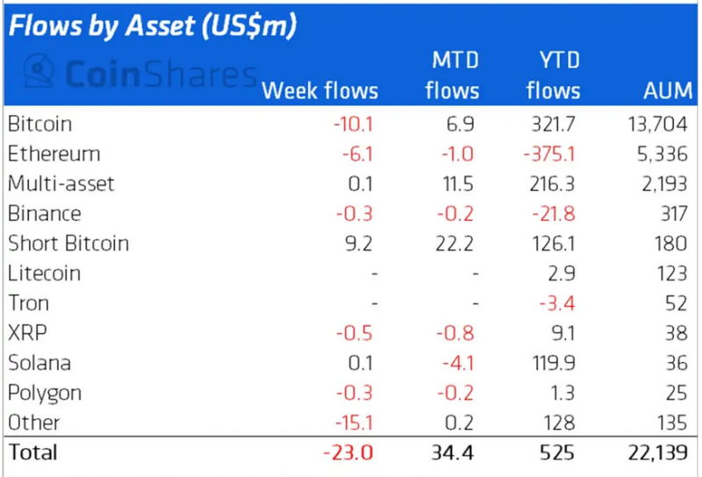Click the Short Bitcoin row label
The image size is (702, 477).
[68, 244]
